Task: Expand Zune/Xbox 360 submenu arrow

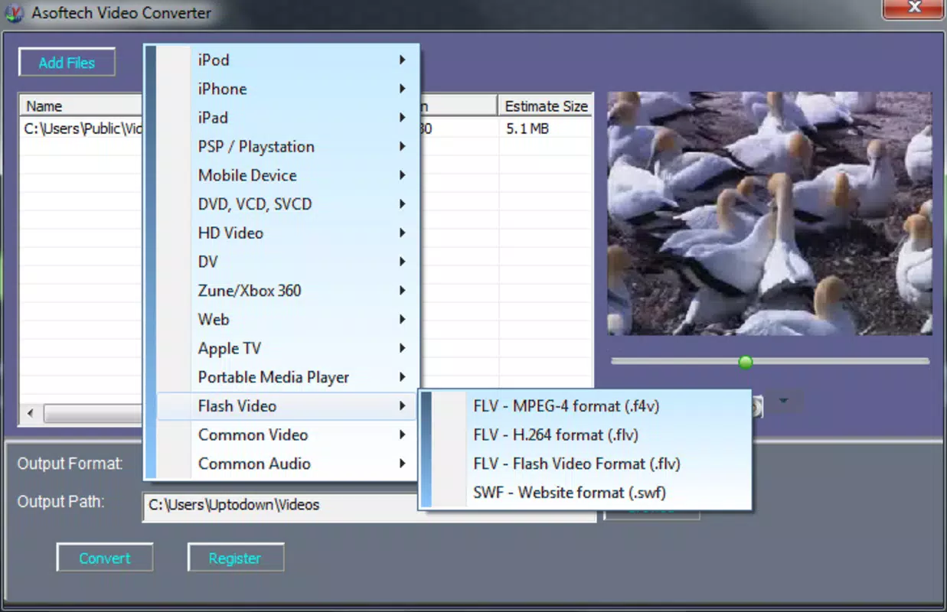Action: point(402,291)
